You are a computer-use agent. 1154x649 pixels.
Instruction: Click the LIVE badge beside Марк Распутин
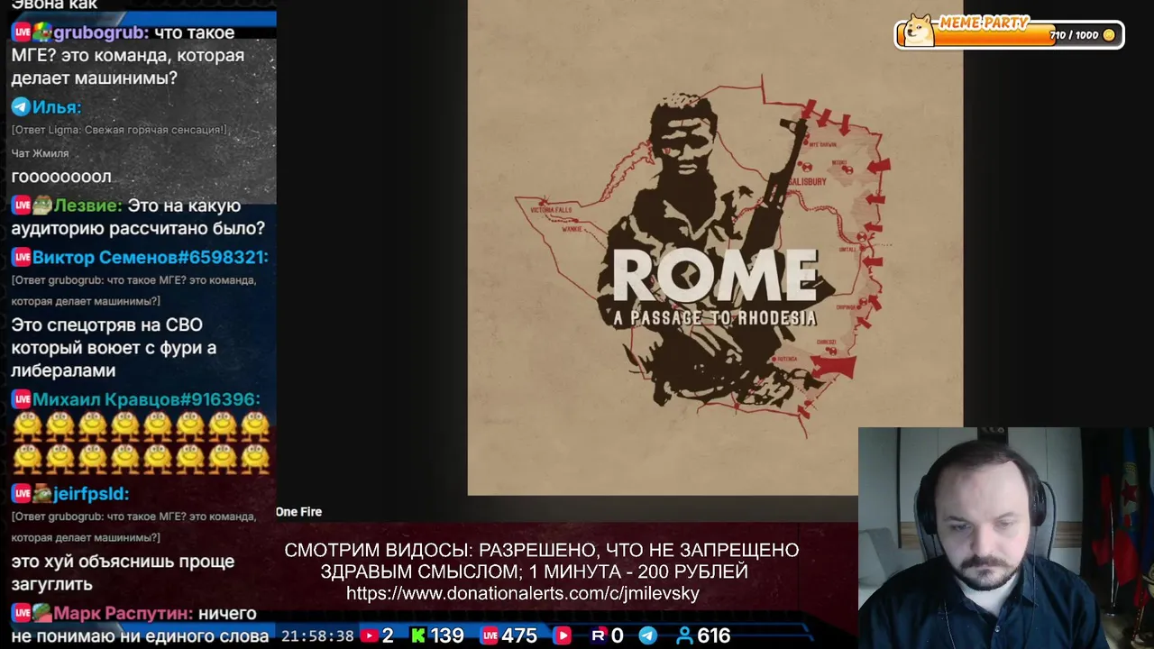(22, 614)
